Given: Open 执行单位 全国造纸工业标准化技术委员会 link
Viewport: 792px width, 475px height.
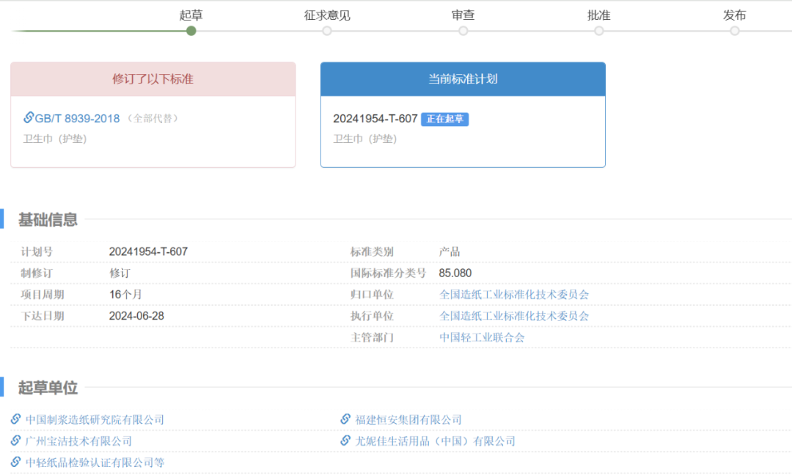Looking at the screenshot, I should click(x=514, y=316).
